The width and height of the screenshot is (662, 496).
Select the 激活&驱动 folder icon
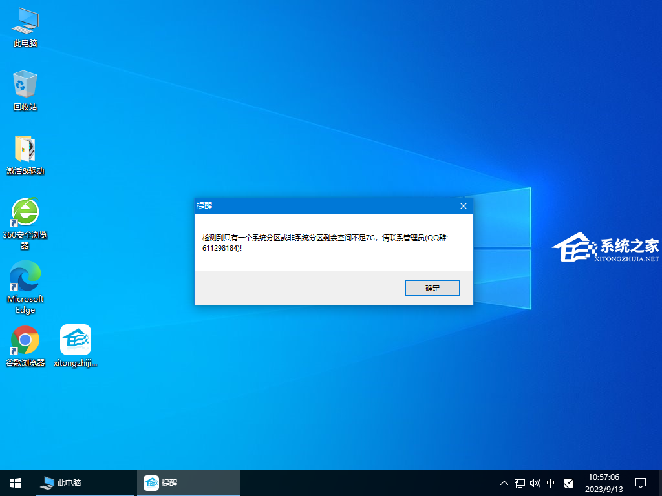(25, 155)
